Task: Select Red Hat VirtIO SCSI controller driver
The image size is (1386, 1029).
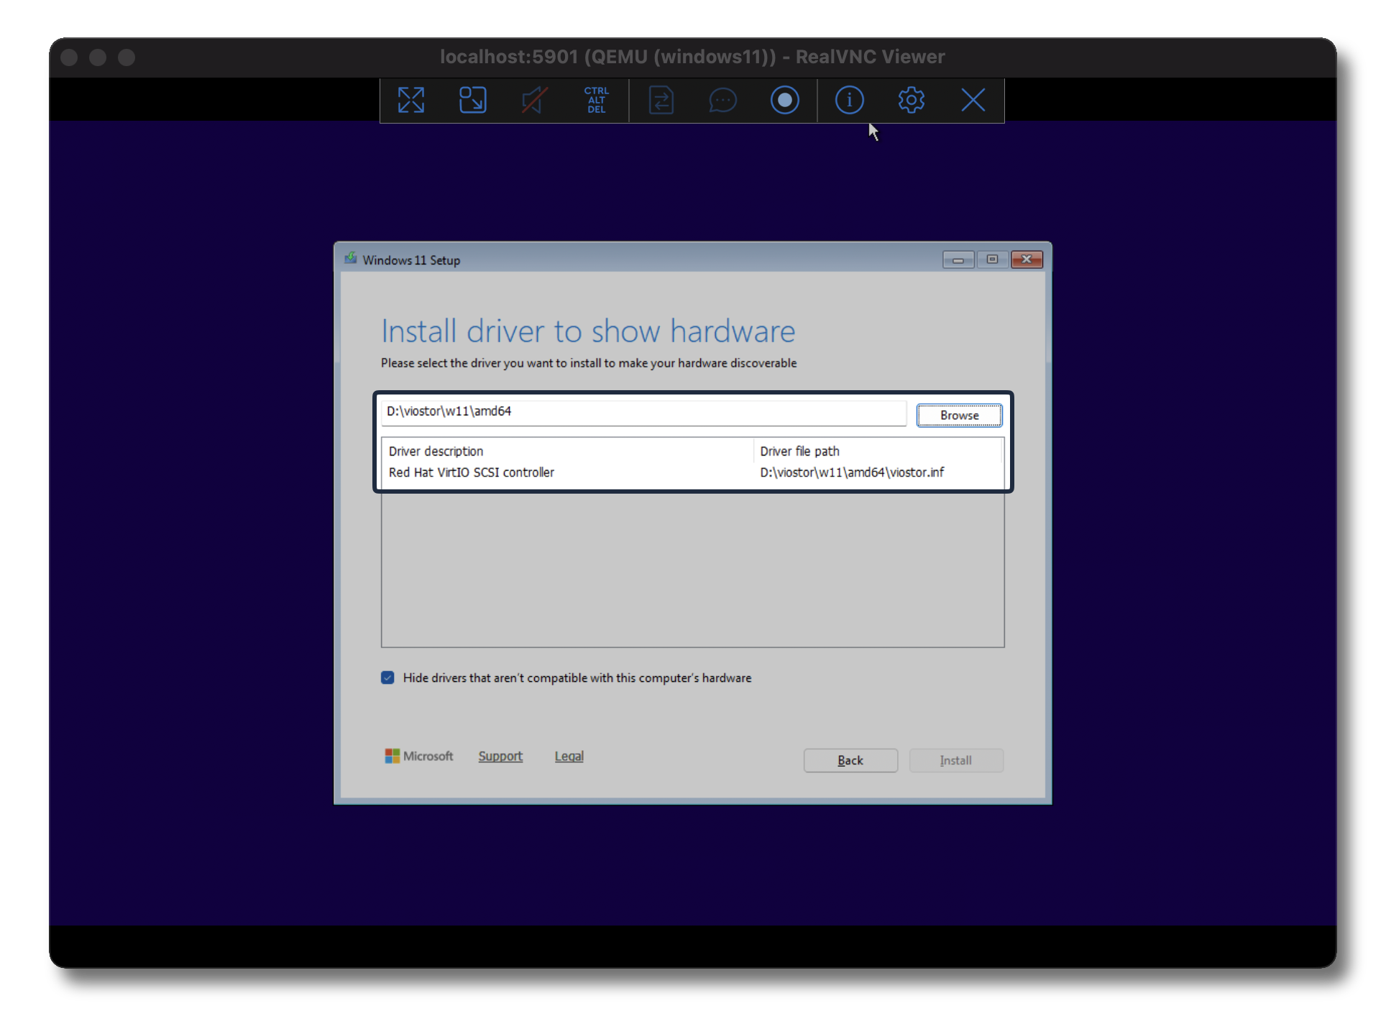Action: [x=472, y=472]
